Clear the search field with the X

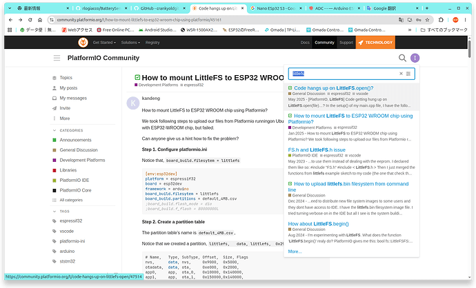[x=401, y=74]
